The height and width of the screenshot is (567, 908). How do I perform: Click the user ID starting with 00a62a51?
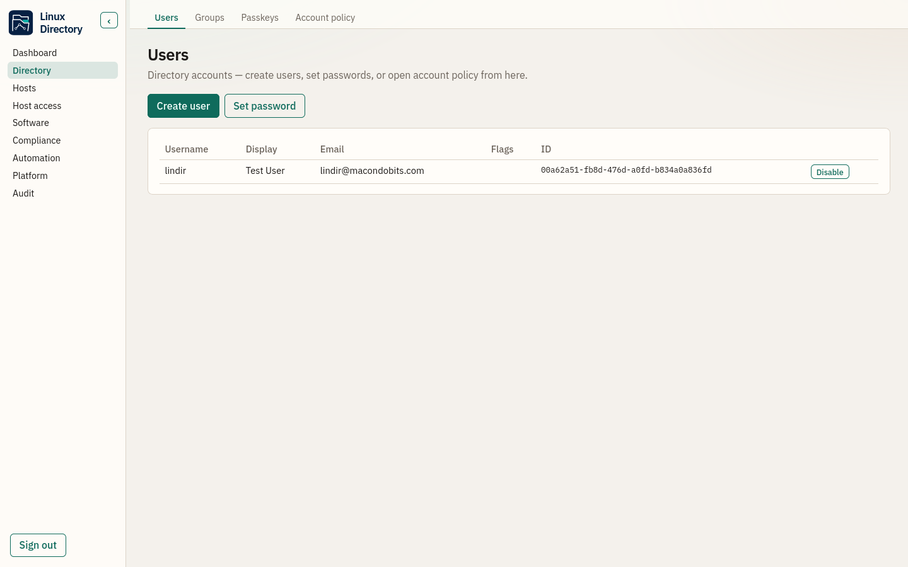click(x=626, y=170)
